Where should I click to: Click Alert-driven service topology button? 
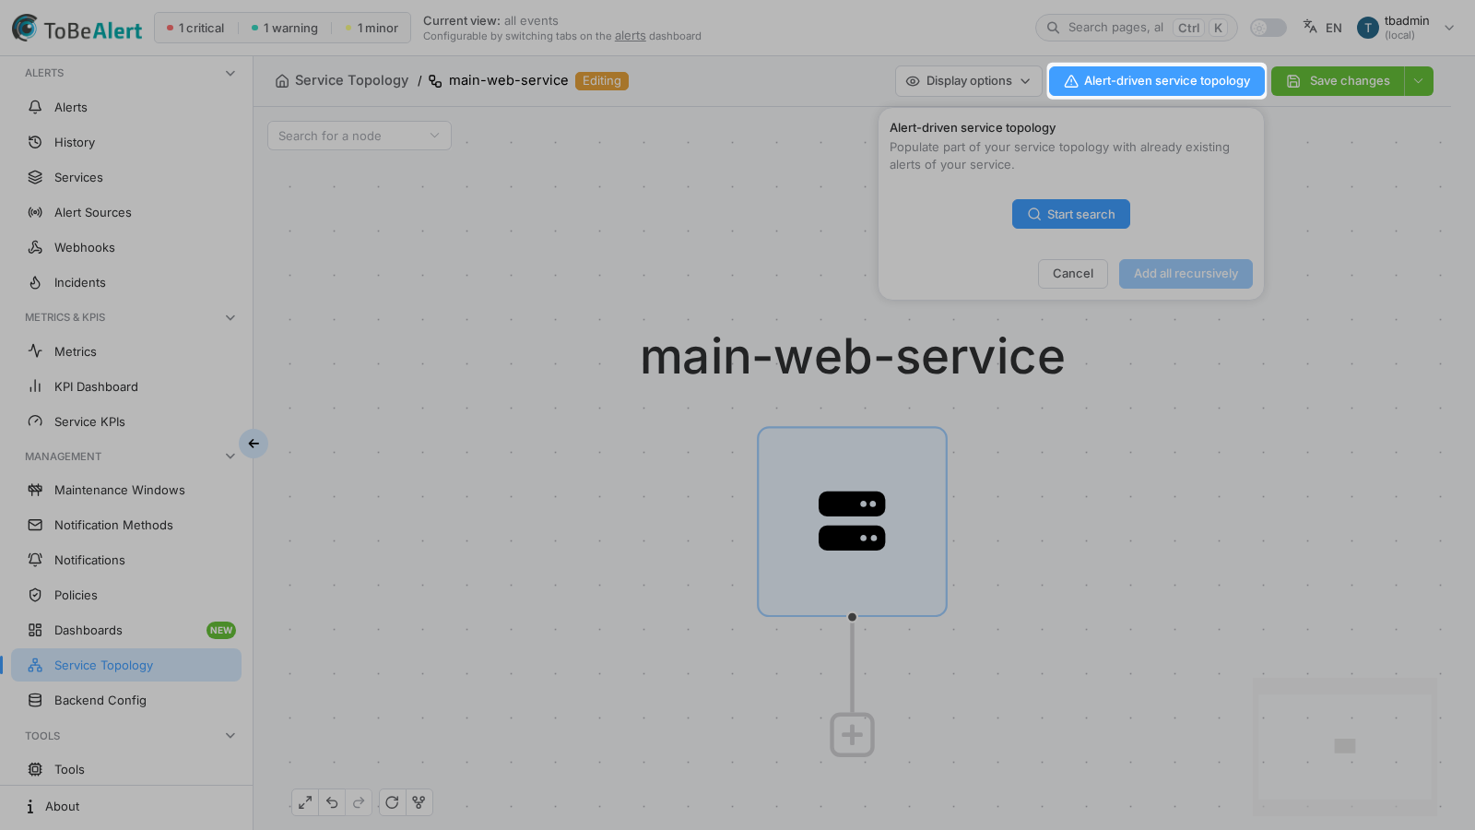(x=1157, y=81)
